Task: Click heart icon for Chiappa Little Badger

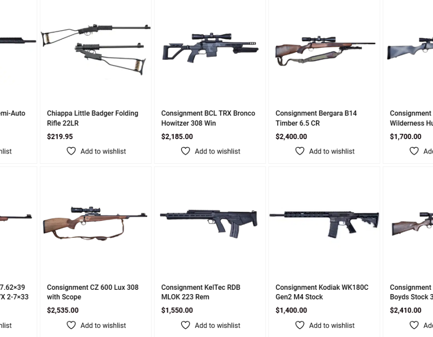Action: 71,151
